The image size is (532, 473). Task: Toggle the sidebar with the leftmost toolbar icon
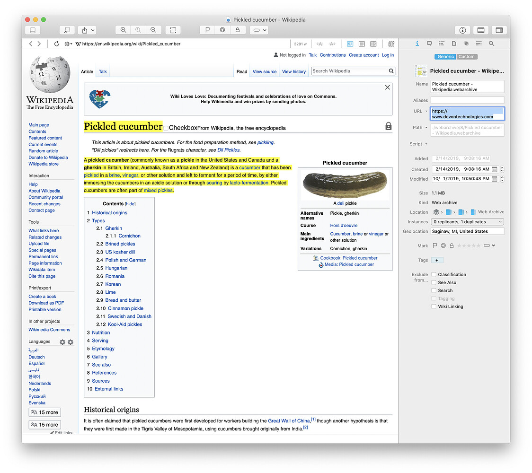pos(32,30)
